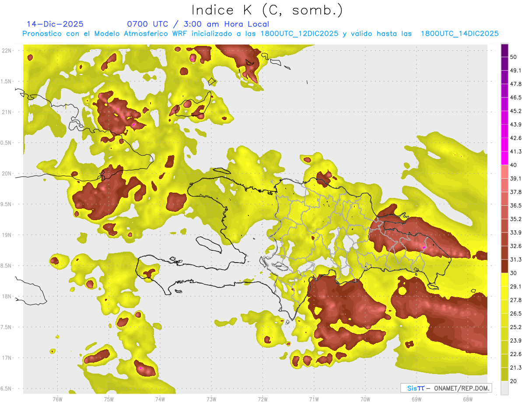Click the "74W" longitude label
This screenshot has width=525, height=405.
(160, 399)
